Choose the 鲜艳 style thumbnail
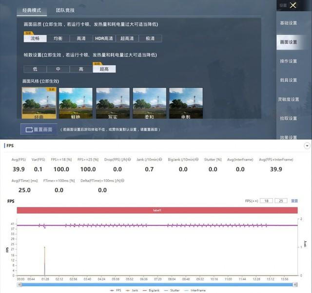This screenshot has width=312, height=293. click(x=76, y=104)
